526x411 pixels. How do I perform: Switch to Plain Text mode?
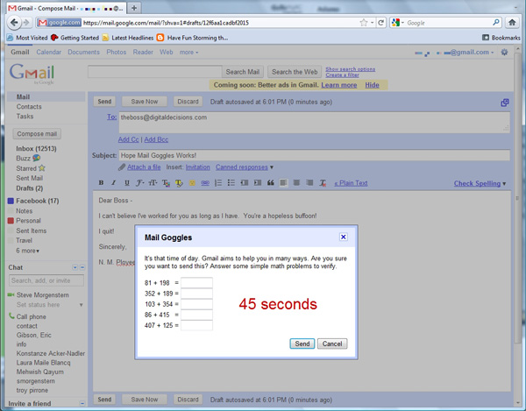click(x=351, y=183)
